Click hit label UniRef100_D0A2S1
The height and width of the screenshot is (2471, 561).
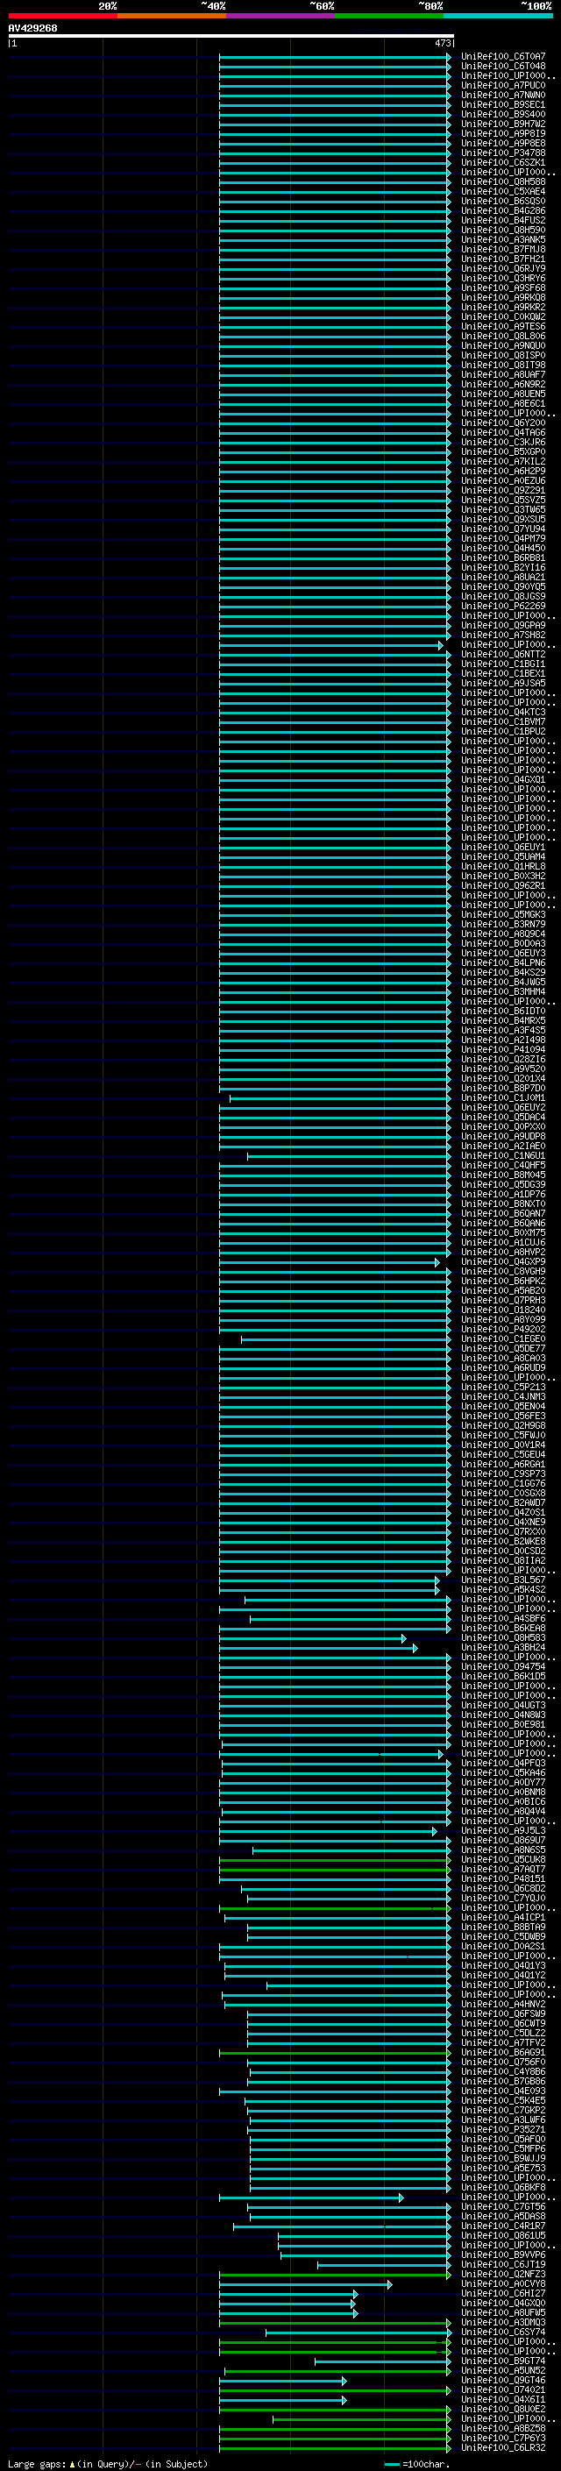click(x=502, y=1946)
